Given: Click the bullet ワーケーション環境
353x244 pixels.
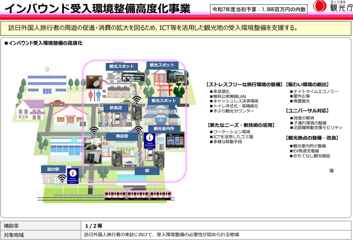Looking at the screenshot, I should tap(230, 132).
